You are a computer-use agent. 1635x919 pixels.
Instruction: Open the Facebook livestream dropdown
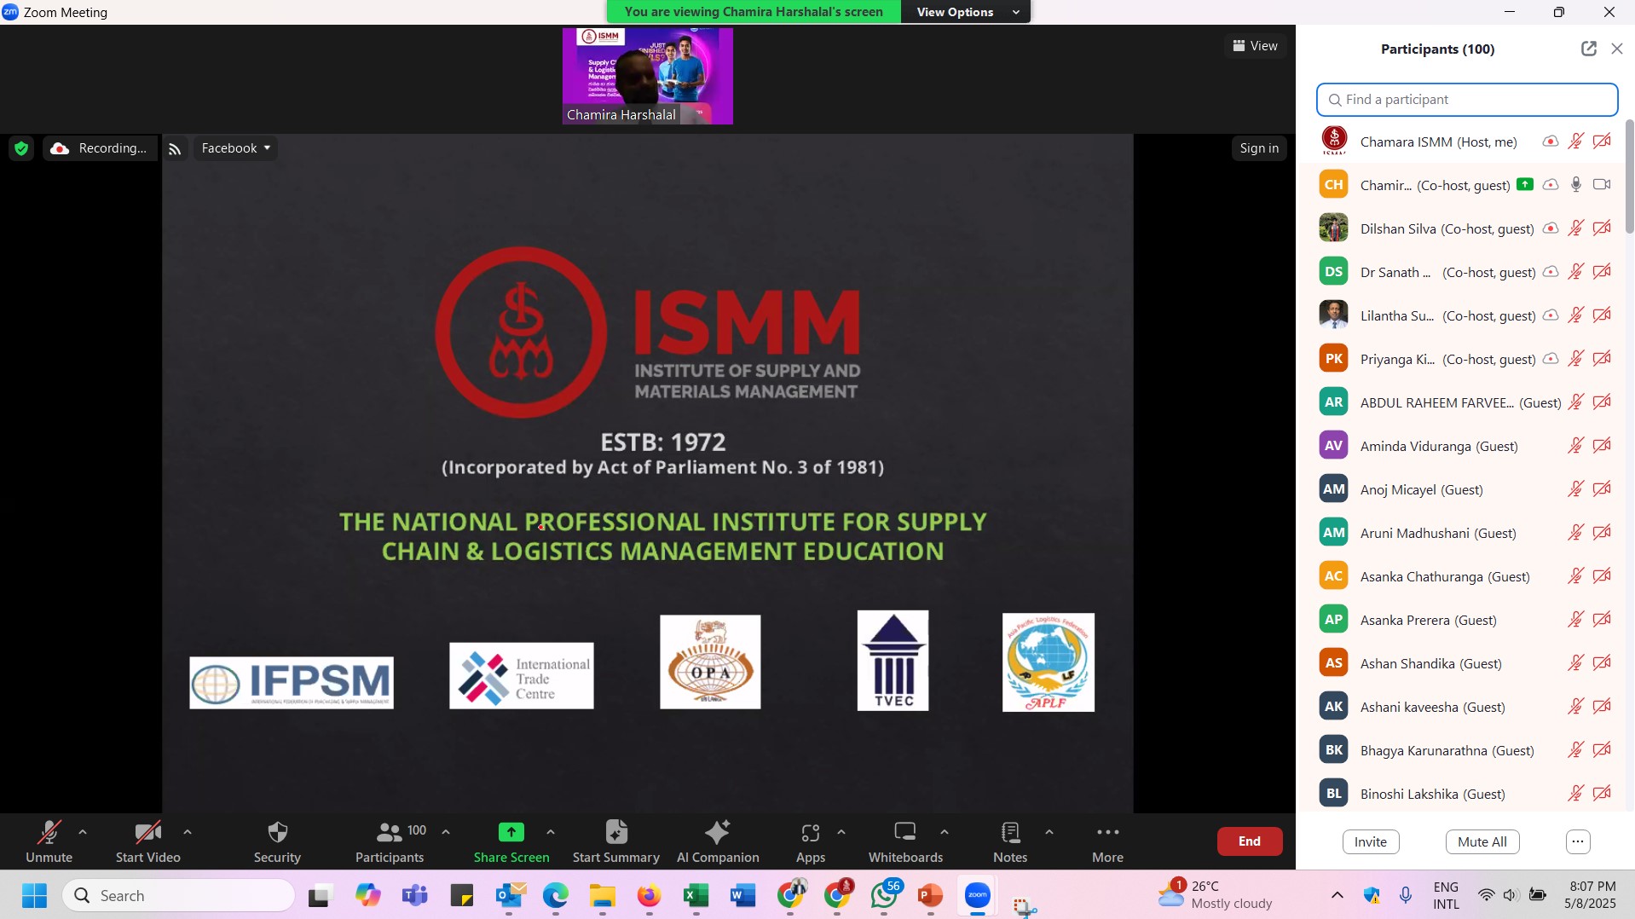pos(236,148)
